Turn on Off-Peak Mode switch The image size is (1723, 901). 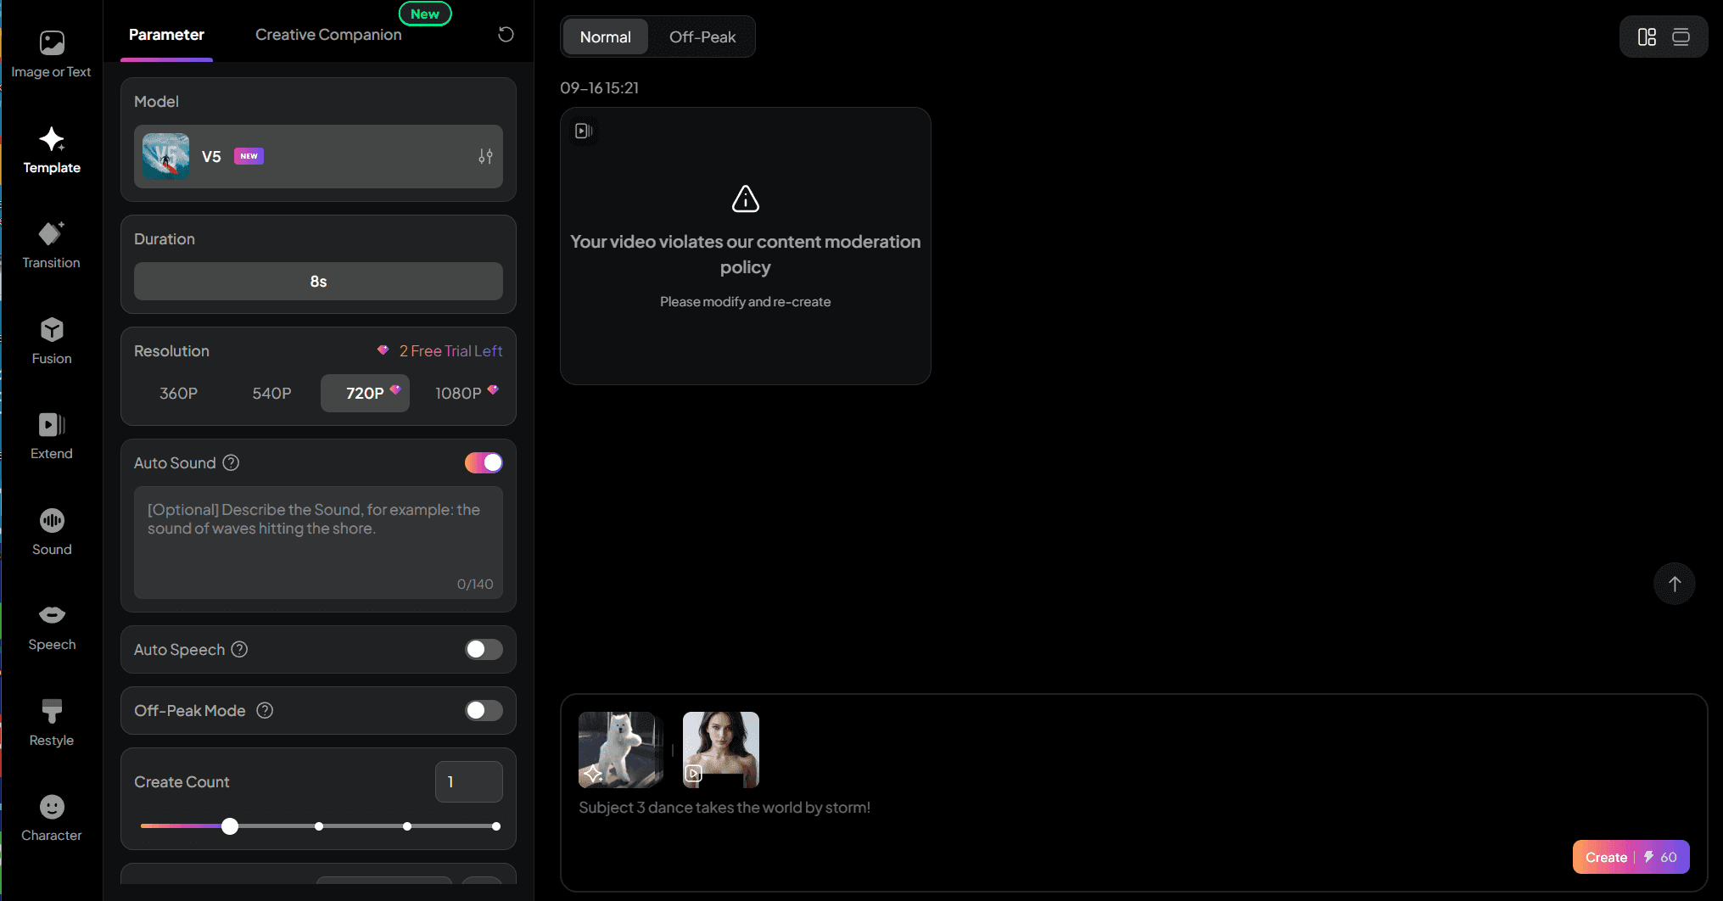(484, 710)
